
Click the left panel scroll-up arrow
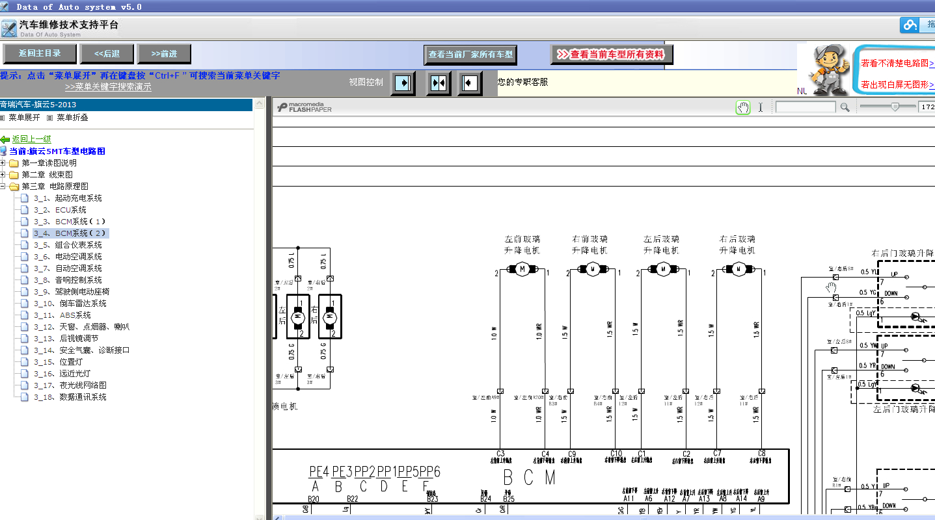pyautogui.click(x=259, y=103)
